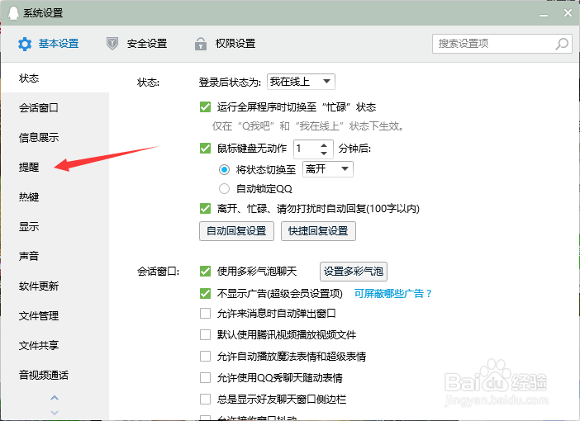
Task: Click the magnifier search icon
Action: click(562, 44)
